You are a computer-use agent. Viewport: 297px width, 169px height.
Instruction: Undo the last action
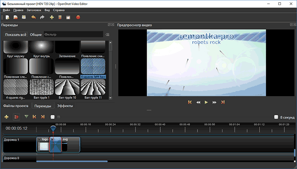point(33,17)
